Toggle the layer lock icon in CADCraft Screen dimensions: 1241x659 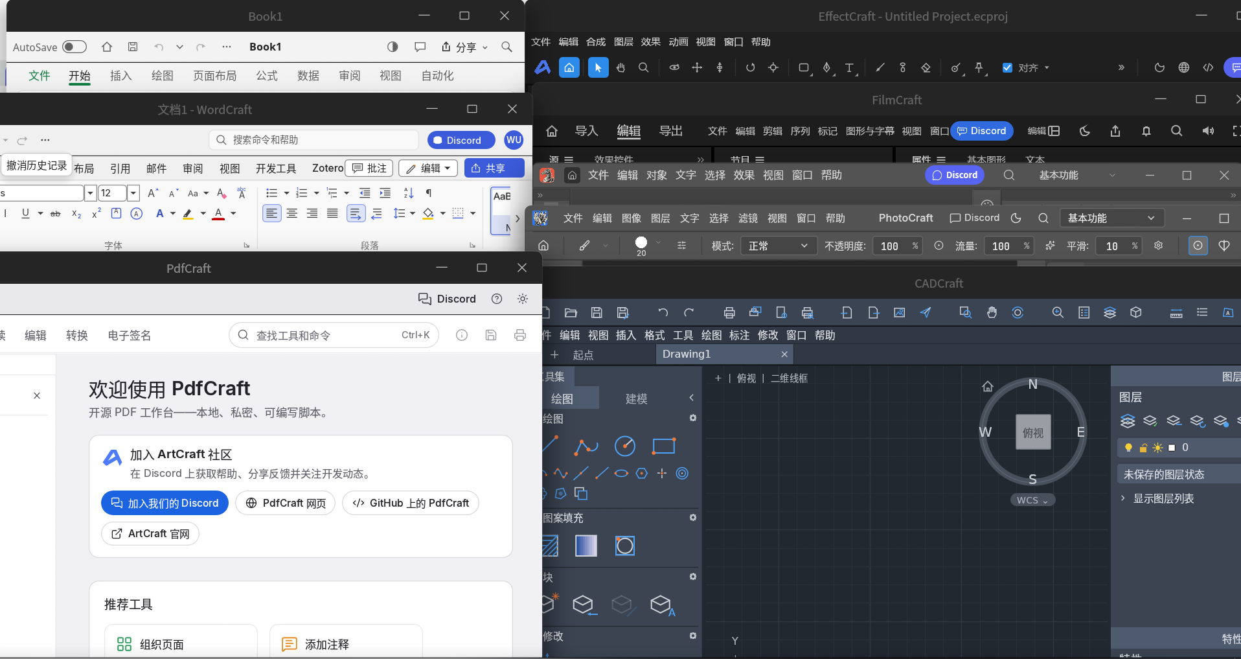tap(1143, 448)
